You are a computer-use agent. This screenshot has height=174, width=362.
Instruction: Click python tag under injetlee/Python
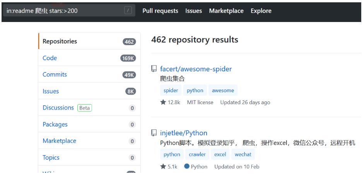pyautogui.click(x=172, y=154)
